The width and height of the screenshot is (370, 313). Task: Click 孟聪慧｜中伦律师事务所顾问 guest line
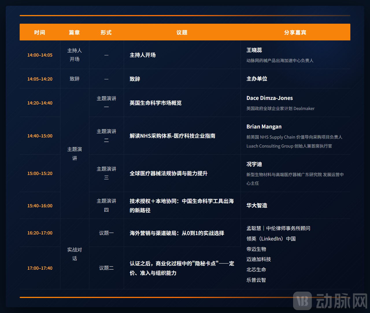[x=278, y=228]
